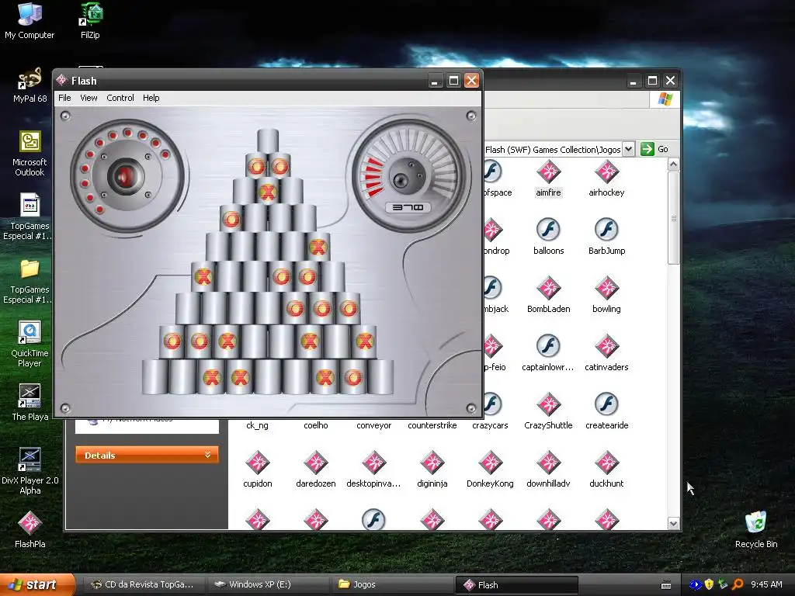Open the File menu in Flash

click(64, 98)
